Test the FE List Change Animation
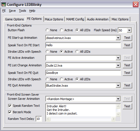The image size is (140, 131). (x=127, y=65)
